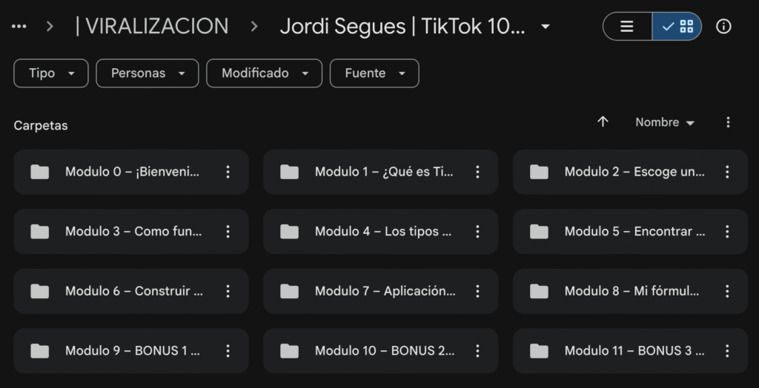
Task: Open the Modificado filter dropdown
Action: pos(265,73)
